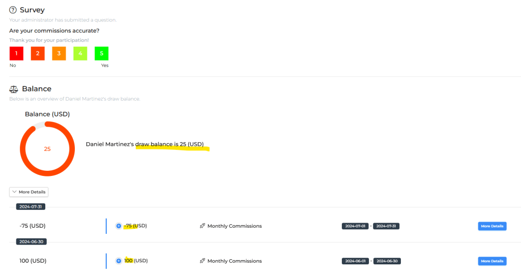Click the Survey question mark icon

[x=13, y=10]
